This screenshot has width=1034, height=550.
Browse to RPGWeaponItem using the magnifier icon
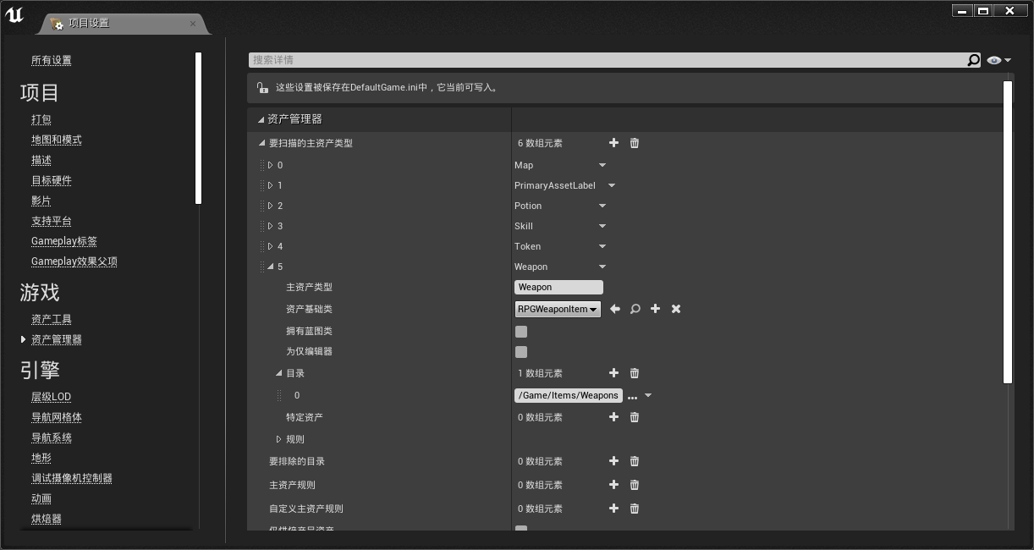pos(635,309)
